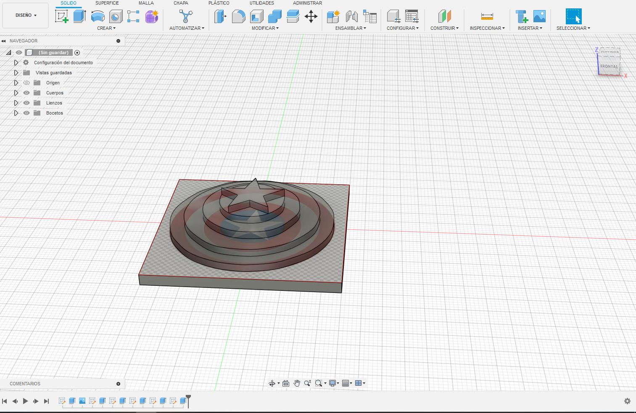This screenshot has height=413, width=636.
Task: Open the SELECCIONAR dropdown menu
Action: 573,28
